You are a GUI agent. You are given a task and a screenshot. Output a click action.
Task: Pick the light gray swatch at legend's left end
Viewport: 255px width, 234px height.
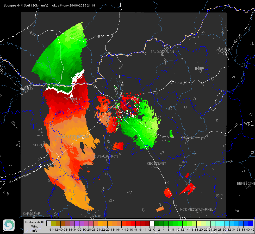tap(49, 223)
